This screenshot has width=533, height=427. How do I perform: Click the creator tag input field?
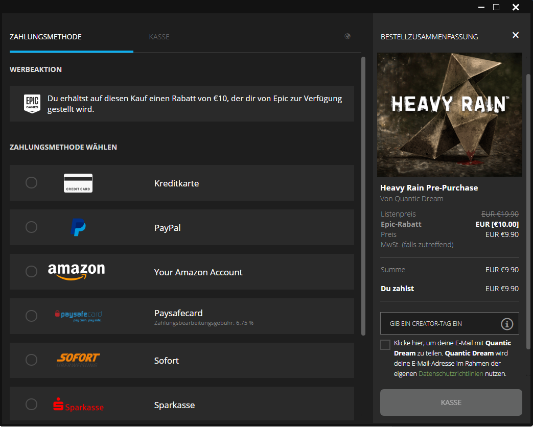449,323
